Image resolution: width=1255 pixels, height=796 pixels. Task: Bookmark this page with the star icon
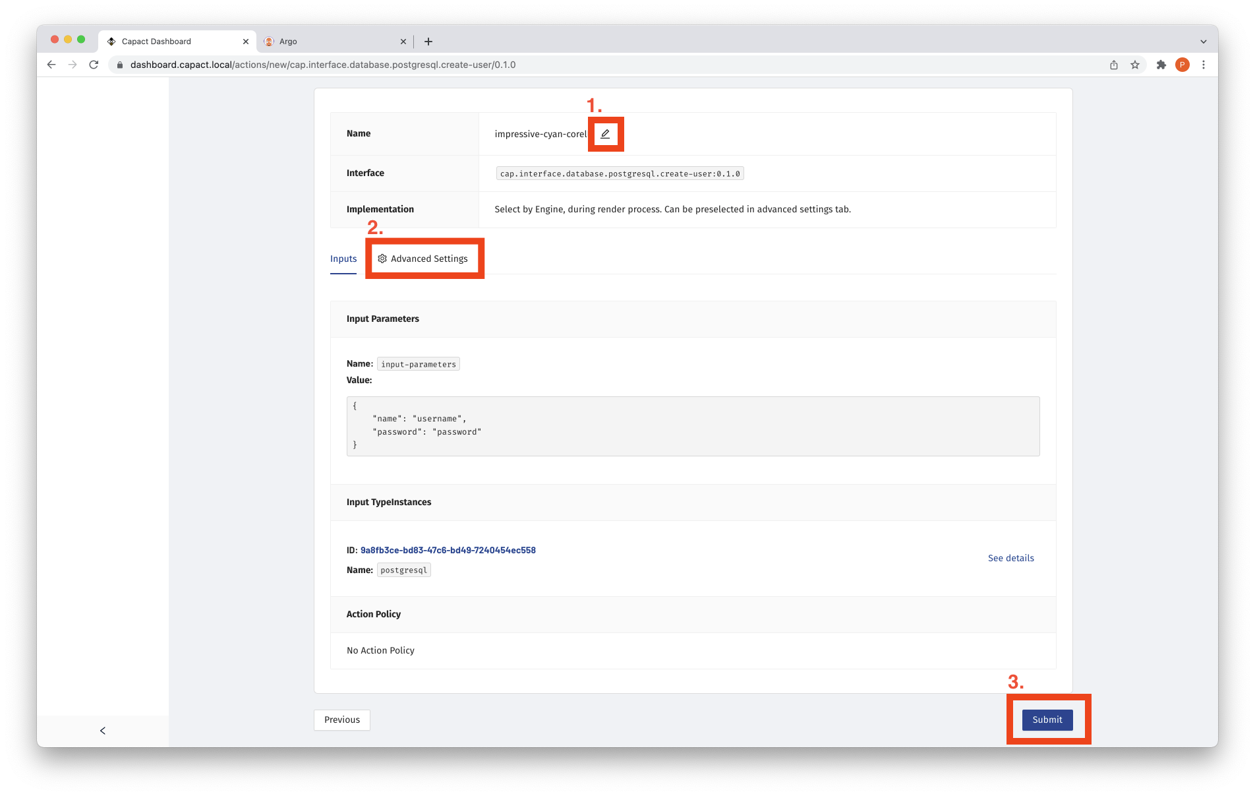pyautogui.click(x=1135, y=65)
